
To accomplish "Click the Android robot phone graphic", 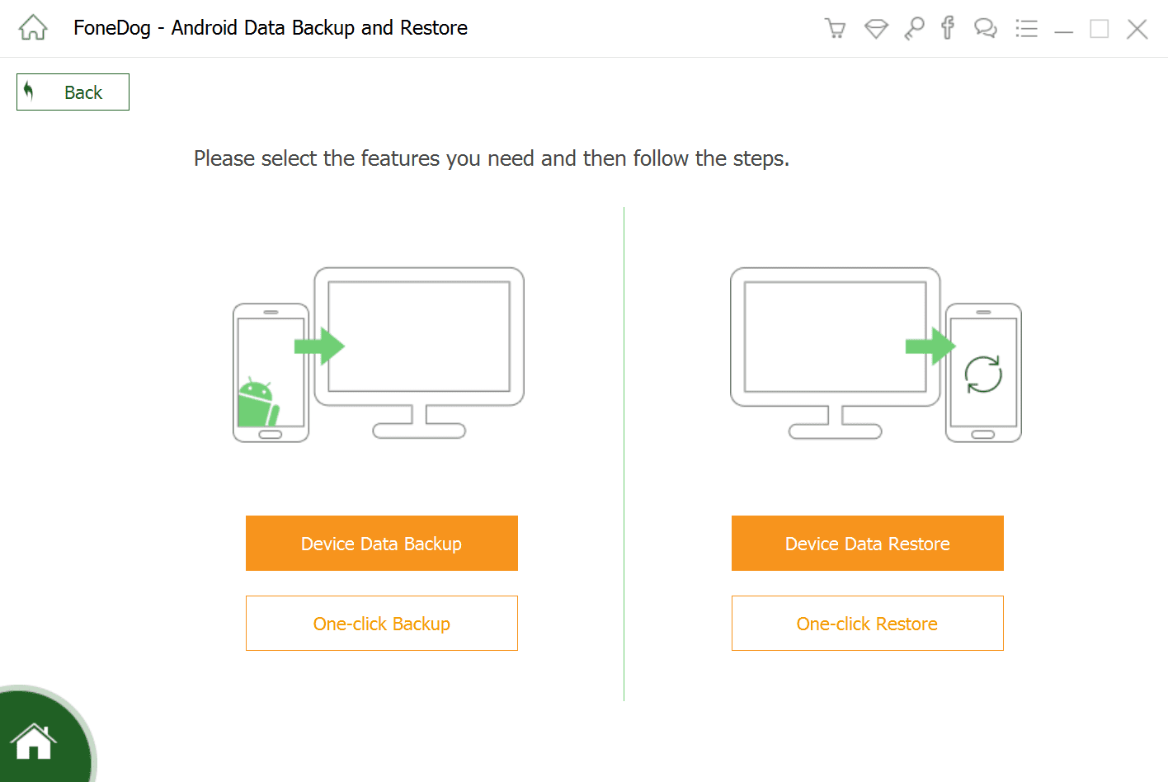I will [271, 373].
